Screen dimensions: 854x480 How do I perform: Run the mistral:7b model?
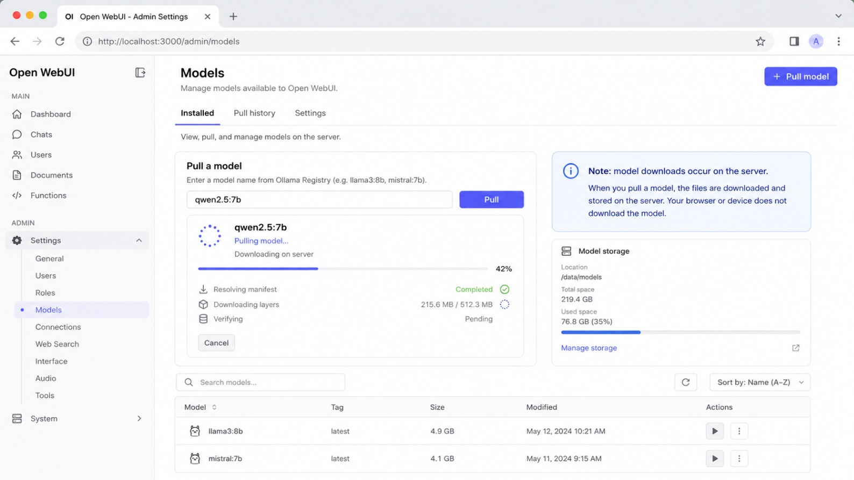[715, 458]
